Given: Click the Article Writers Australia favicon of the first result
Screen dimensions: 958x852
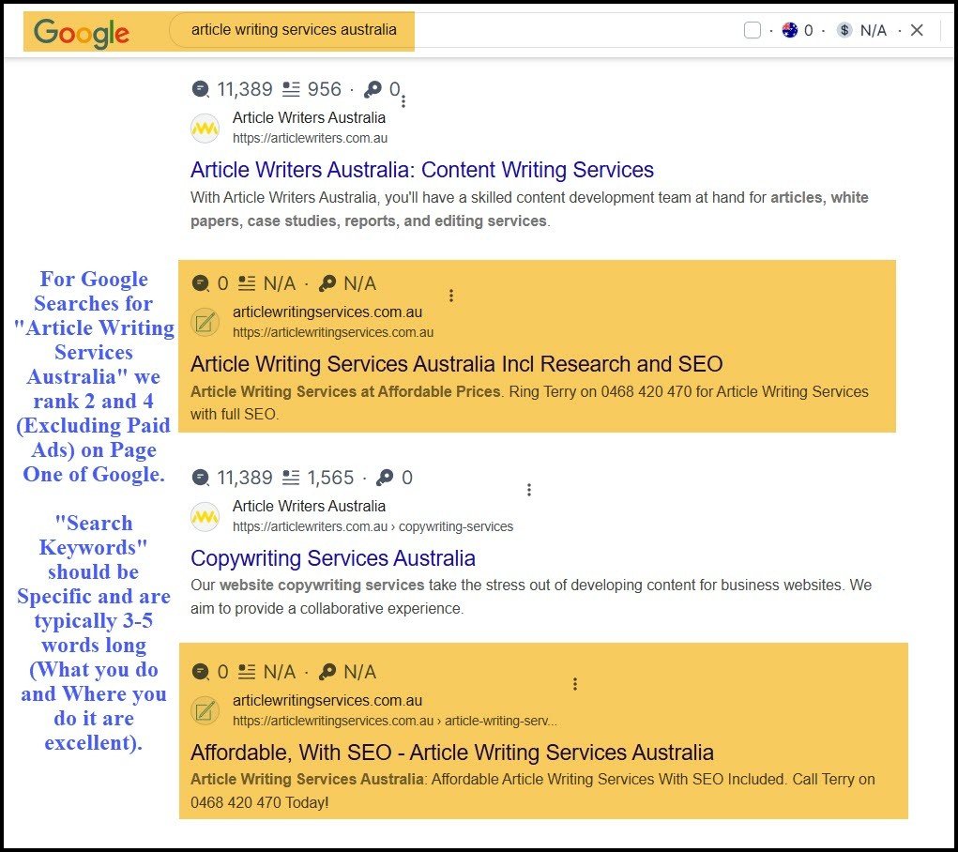Looking at the screenshot, I should tap(205, 129).
